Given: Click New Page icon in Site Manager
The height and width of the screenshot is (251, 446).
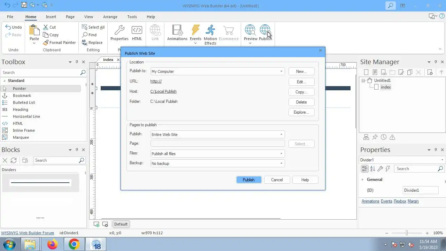Looking at the screenshot, I should coord(366,73).
